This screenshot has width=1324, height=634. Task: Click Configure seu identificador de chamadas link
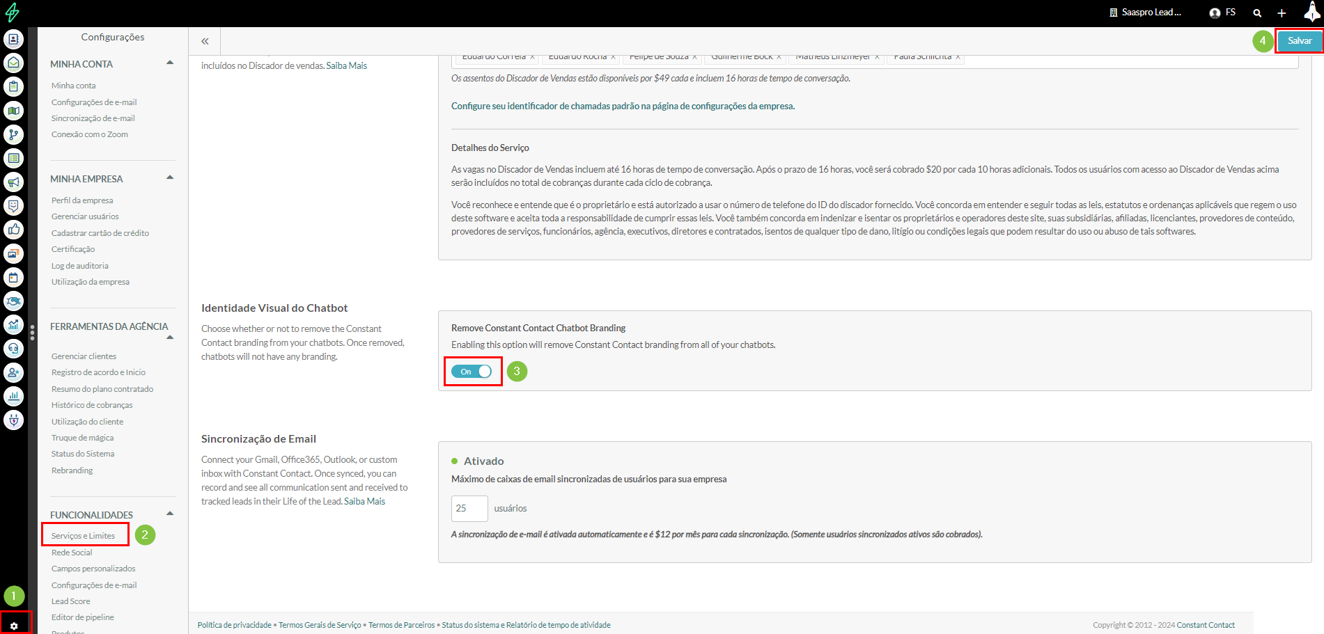pyautogui.click(x=623, y=106)
